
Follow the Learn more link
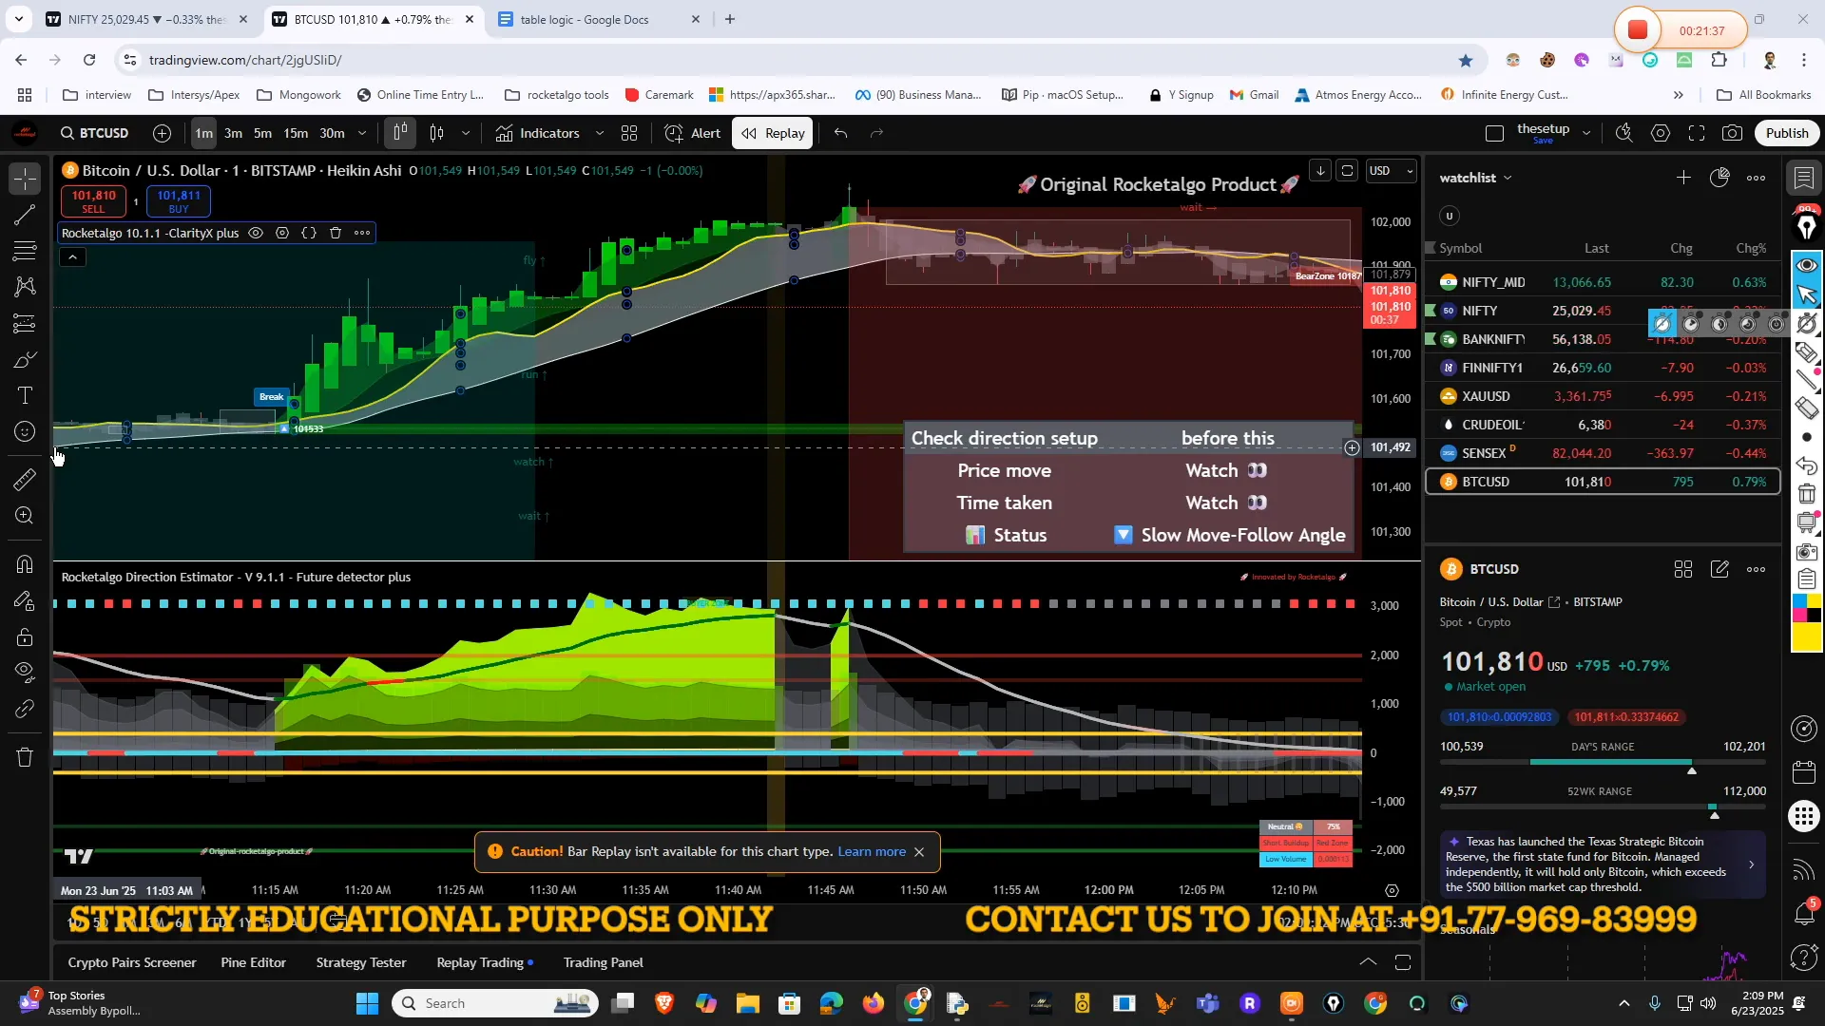[871, 851]
